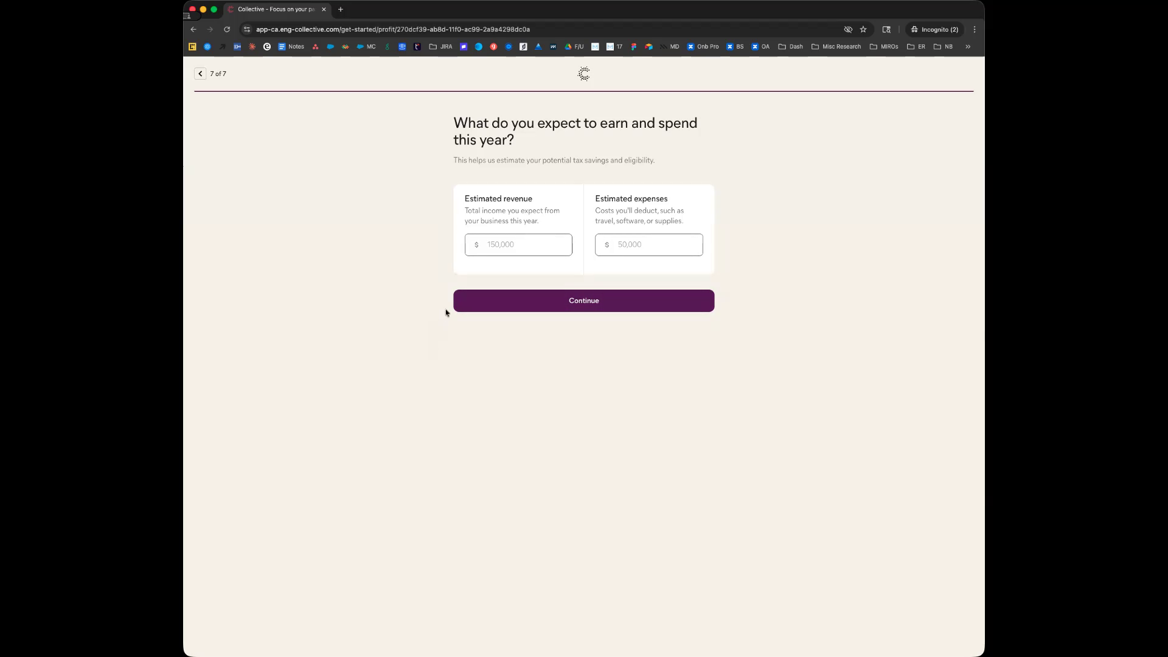Open the site information icon in the address bar
The height and width of the screenshot is (657, 1168).
pyautogui.click(x=246, y=29)
